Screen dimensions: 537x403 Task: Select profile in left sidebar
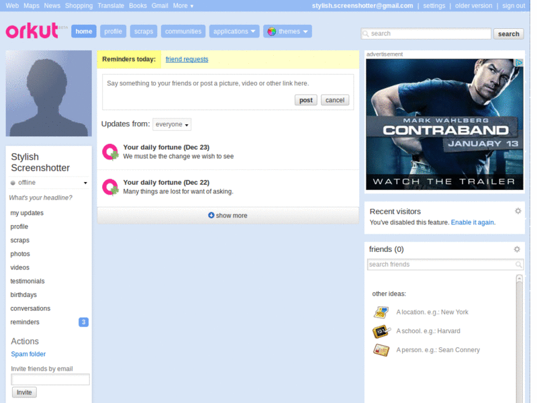(x=19, y=226)
